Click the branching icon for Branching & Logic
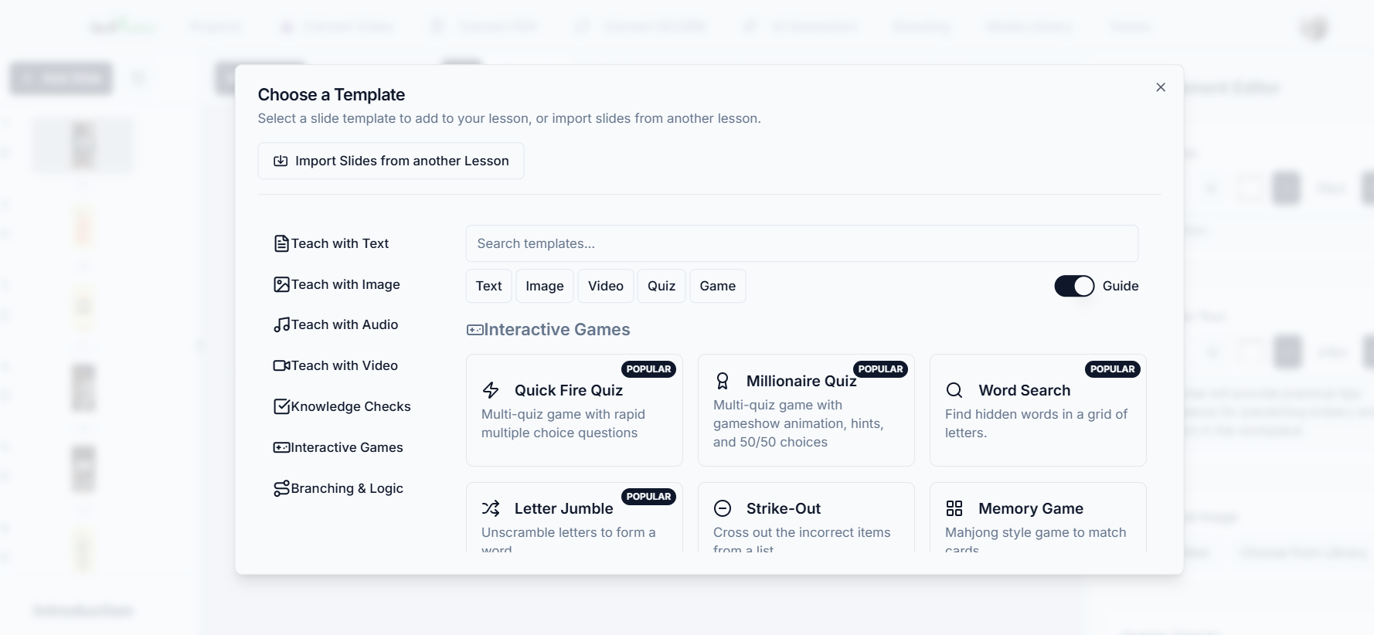The width and height of the screenshot is (1374, 635). [x=281, y=488]
